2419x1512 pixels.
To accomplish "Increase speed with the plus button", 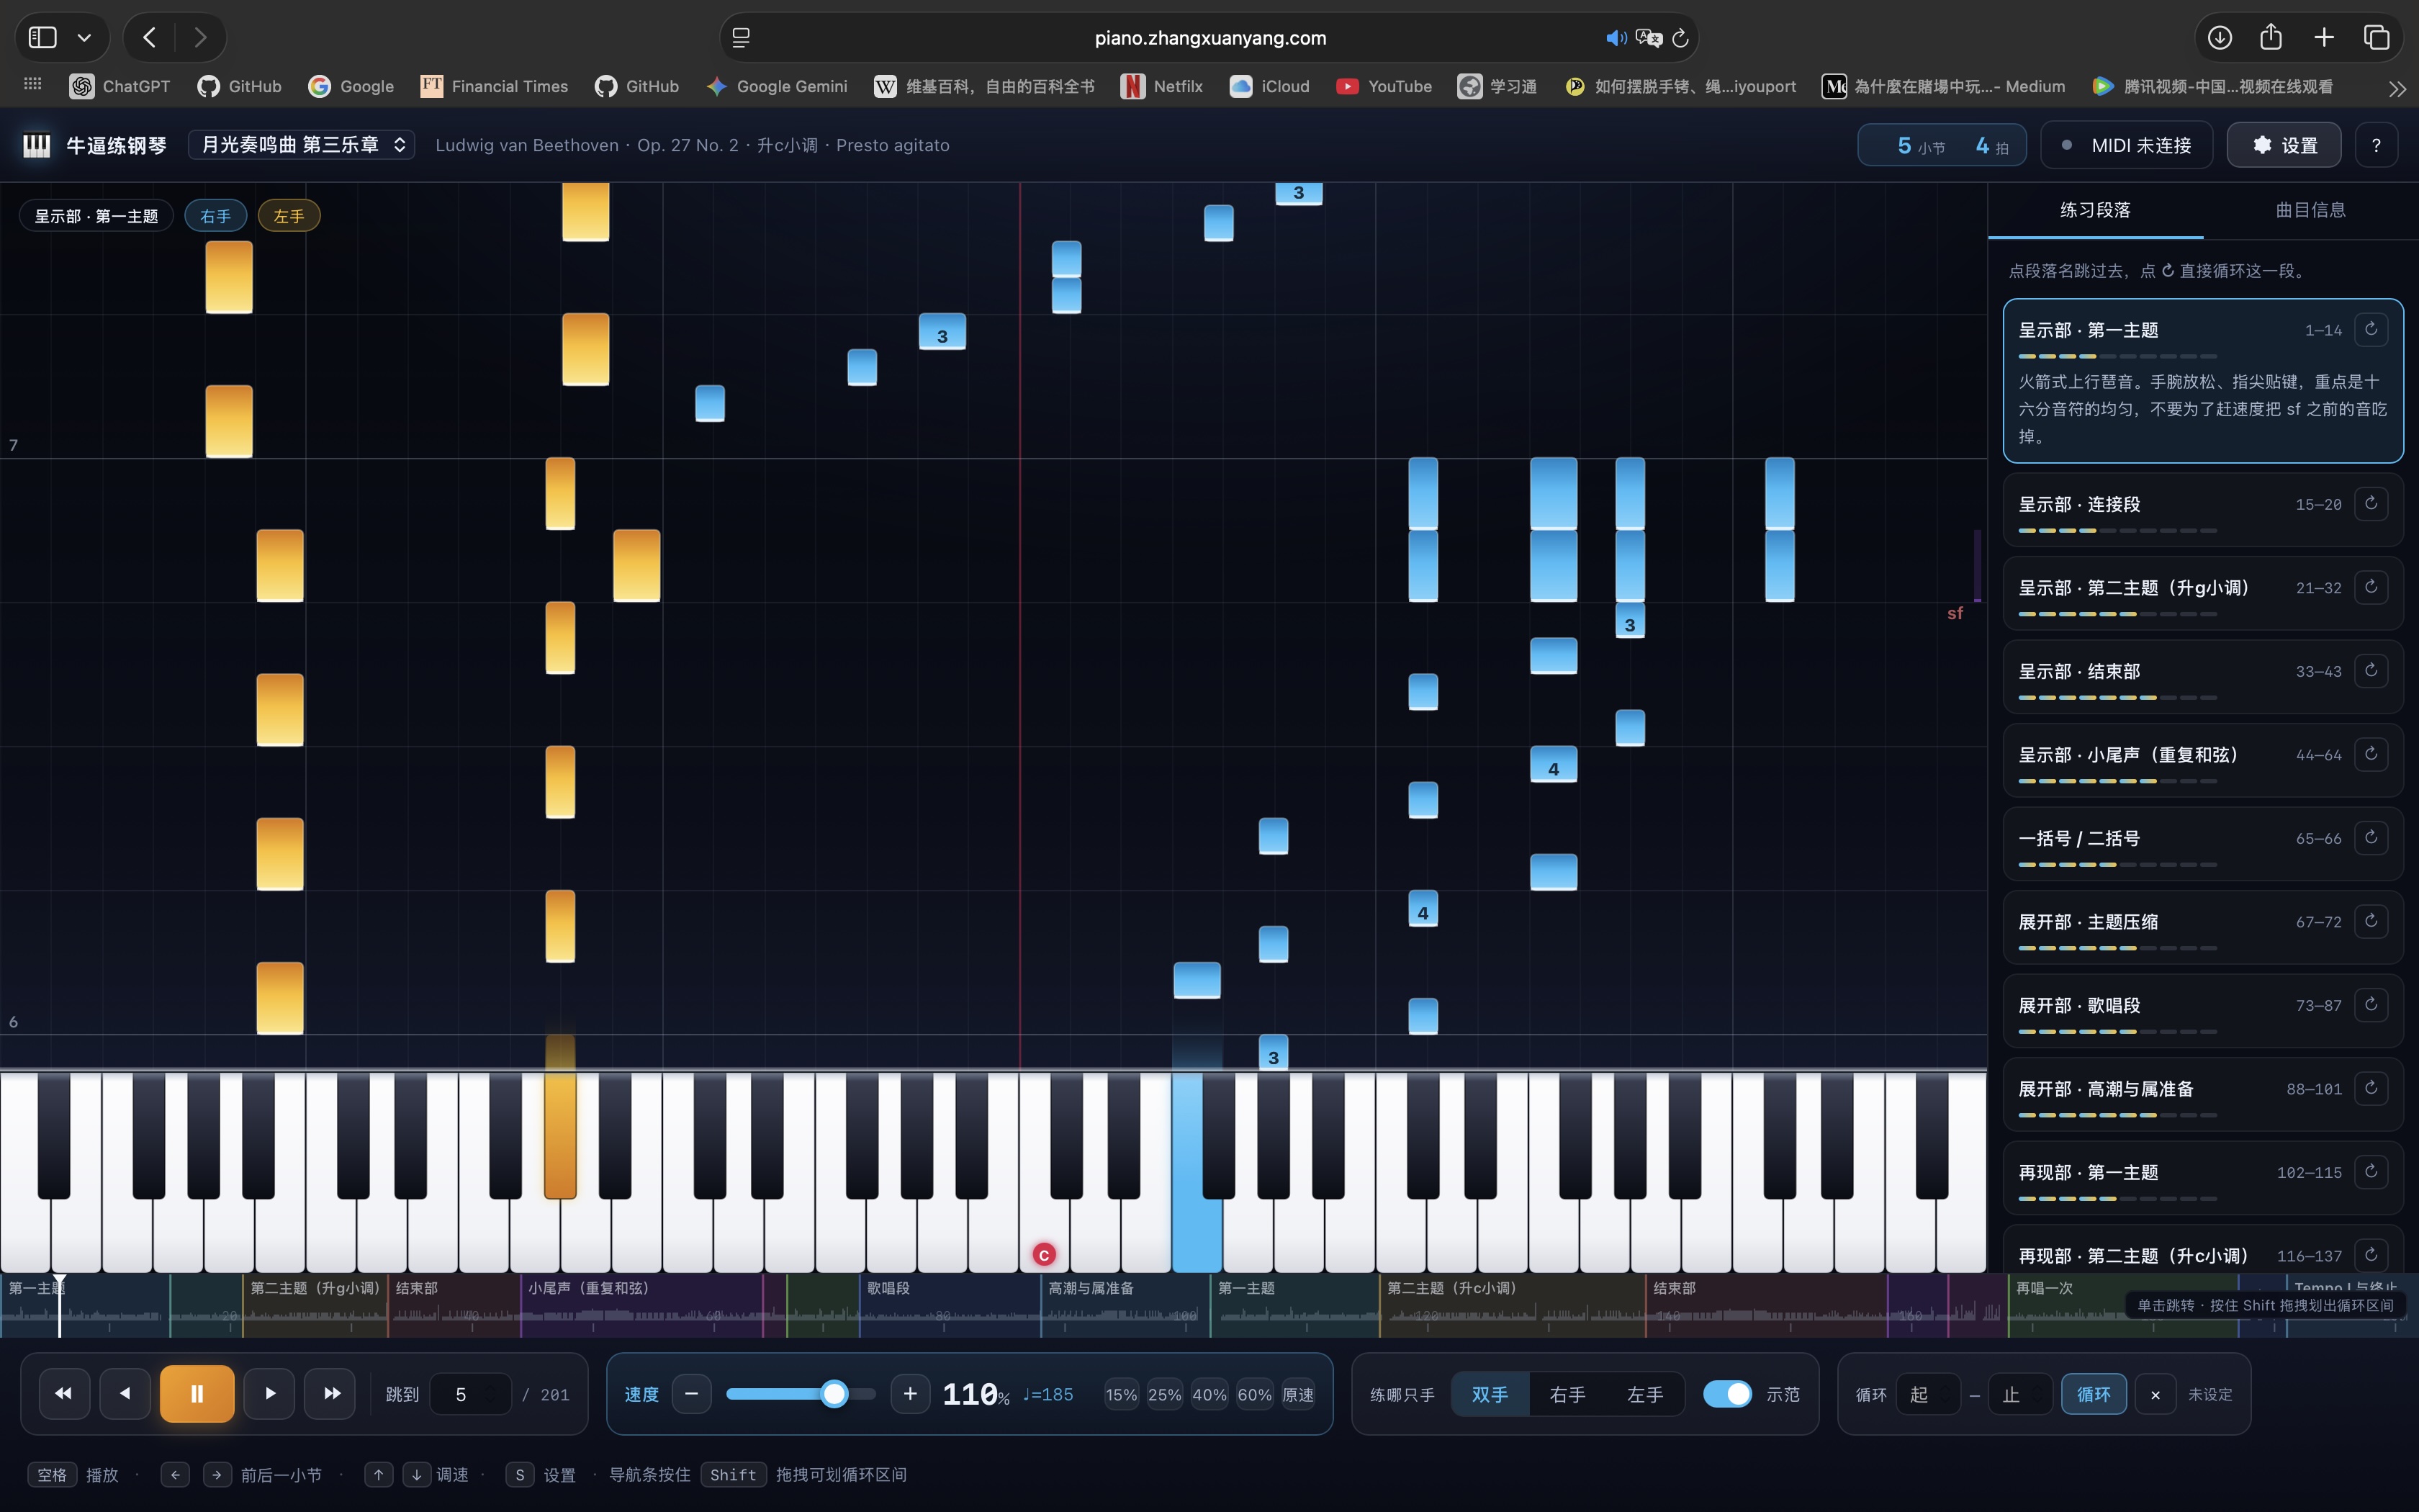I will pos(909,1393).
